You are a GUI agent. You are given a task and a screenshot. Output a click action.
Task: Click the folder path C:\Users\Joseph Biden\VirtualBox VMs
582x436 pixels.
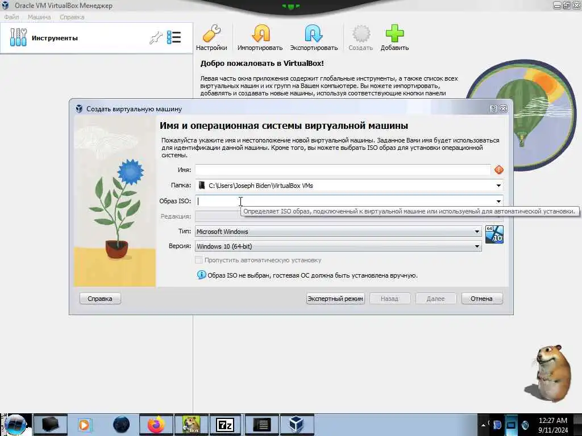260,186
